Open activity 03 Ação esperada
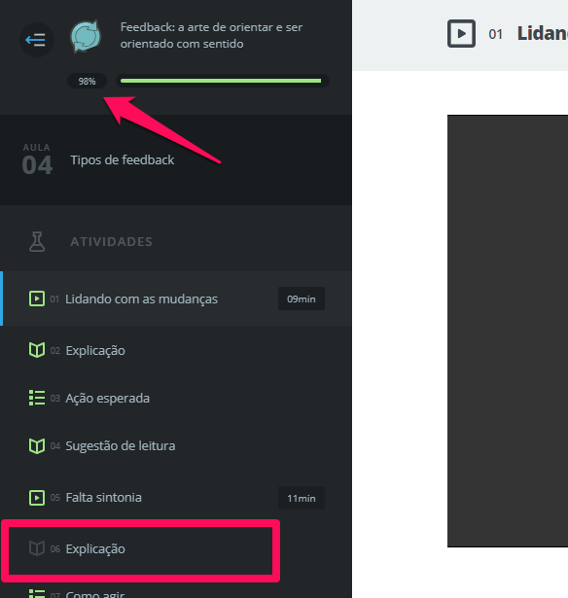The height and width of the screenshot is (598, 568). coord(176,398)
